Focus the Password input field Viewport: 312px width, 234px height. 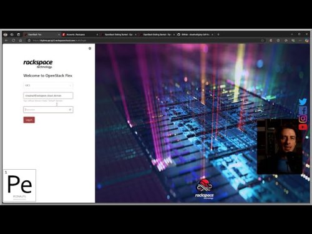(48, 109)
